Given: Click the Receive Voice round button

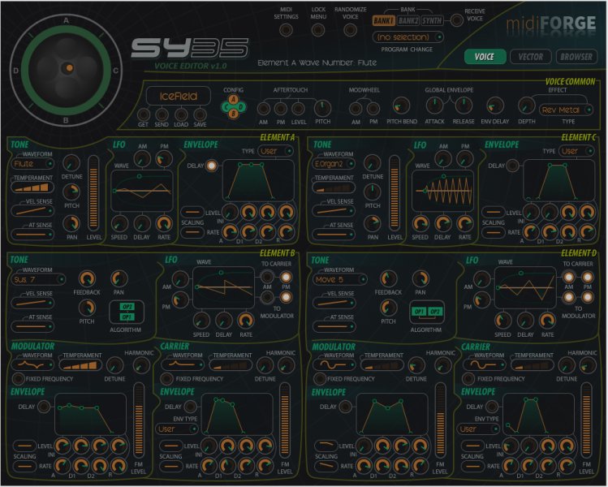Looking at the screenshot, I should coord(456,20).
